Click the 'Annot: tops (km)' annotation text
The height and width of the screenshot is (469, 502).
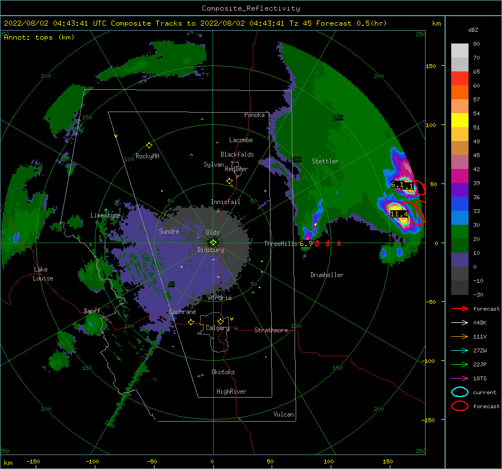pyautogui.click(x=39, y=37)
